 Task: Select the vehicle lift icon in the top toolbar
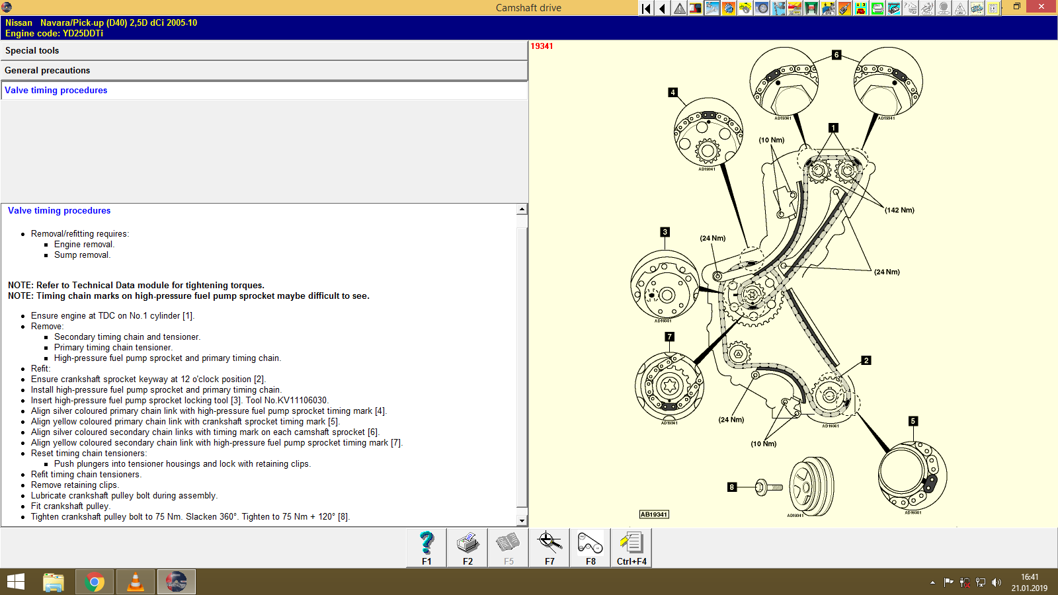pos(811,9)
